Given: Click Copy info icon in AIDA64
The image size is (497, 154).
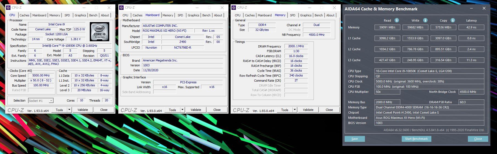Looking at the screenshot, I should [453, 20].
